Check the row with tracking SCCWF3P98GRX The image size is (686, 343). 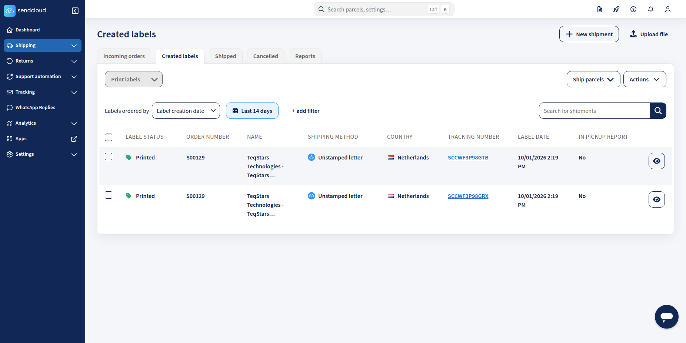tap(109, 195)
